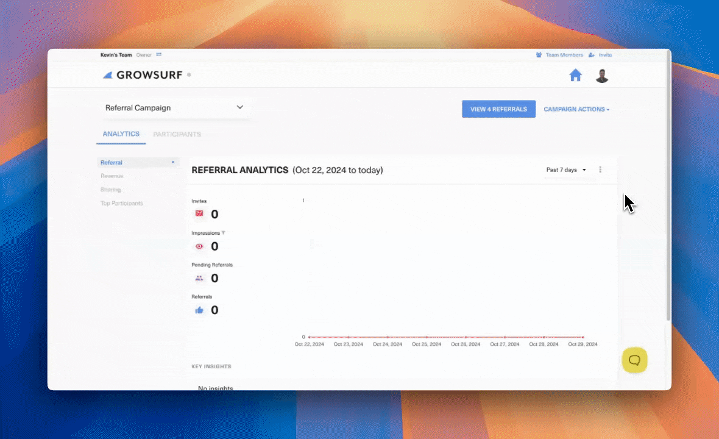Toggle the Impressions filter
The image size is (719, 439).
pyautogui.click(x=224, y=232)
